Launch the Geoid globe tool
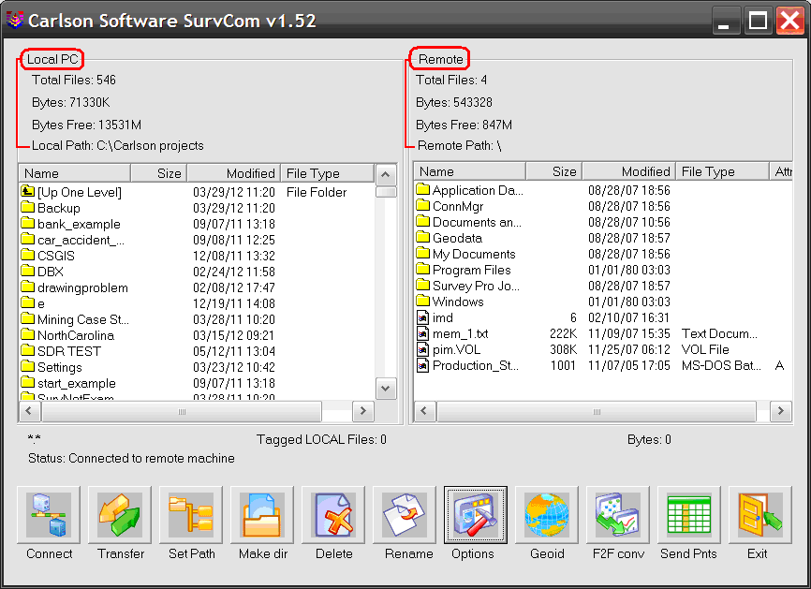The image size is (811, 589). (x=547, y=514)
